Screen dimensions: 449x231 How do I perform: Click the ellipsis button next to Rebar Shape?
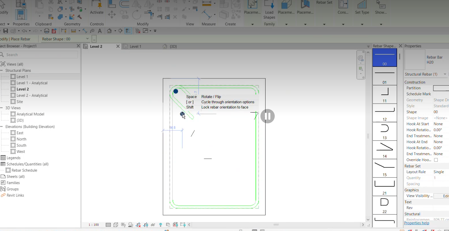tap(94, 39)
